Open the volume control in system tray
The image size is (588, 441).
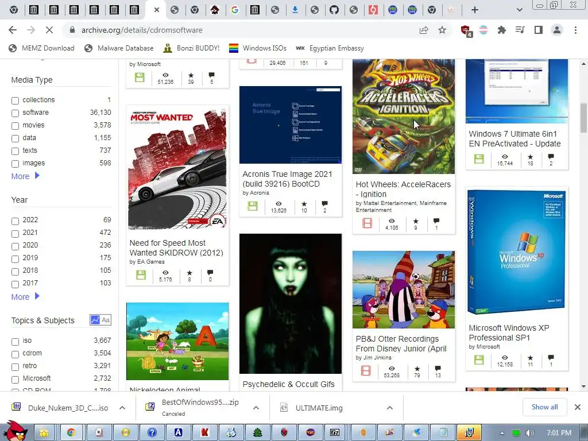point(530,433)
